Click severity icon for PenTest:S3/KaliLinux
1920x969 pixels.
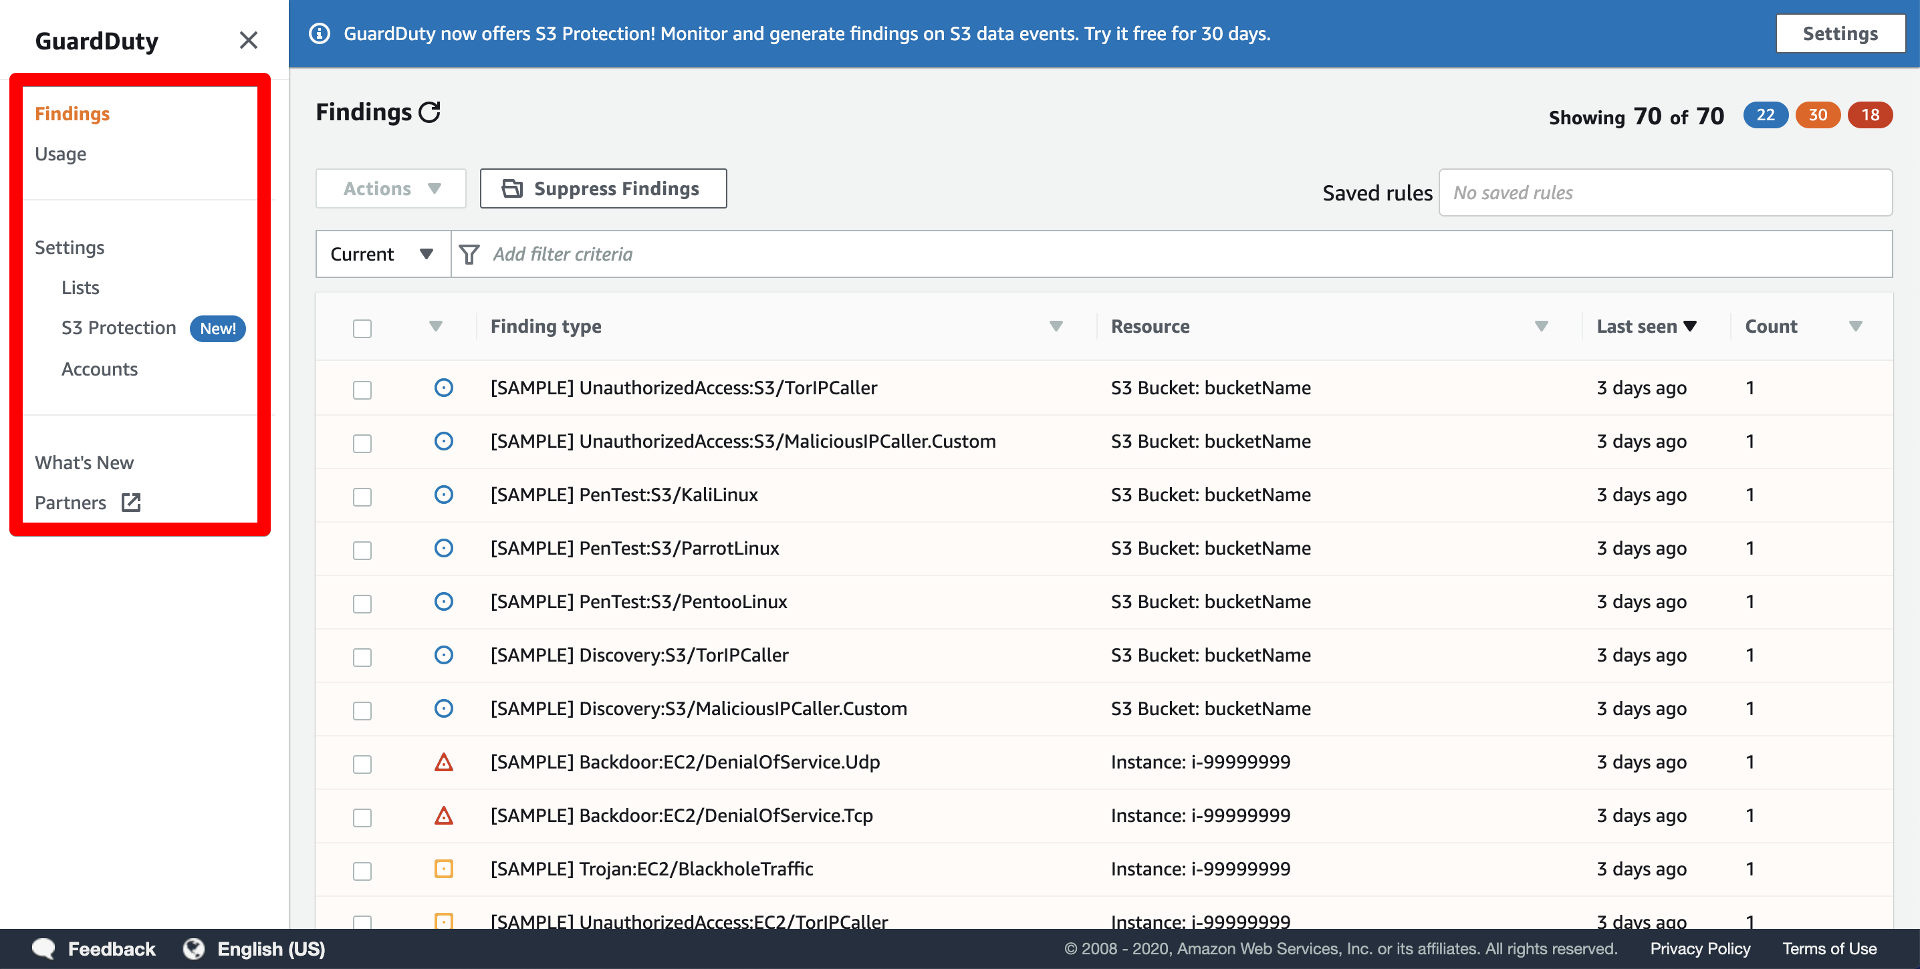443,495
